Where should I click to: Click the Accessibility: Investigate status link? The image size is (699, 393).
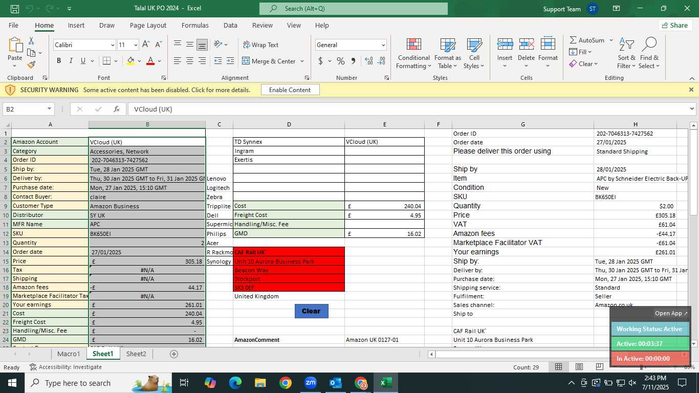pyautogui.click(x=65, y=367)
